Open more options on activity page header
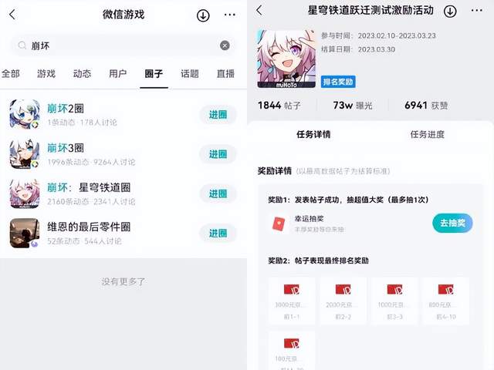The height and width of the screenshot is (370, 494). [x=477, y=10]
